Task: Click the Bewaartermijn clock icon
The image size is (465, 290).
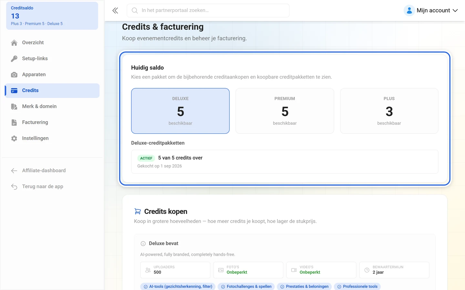Action: point(367,270)
